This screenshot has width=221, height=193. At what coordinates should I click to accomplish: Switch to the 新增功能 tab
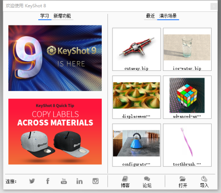point(62,16)
